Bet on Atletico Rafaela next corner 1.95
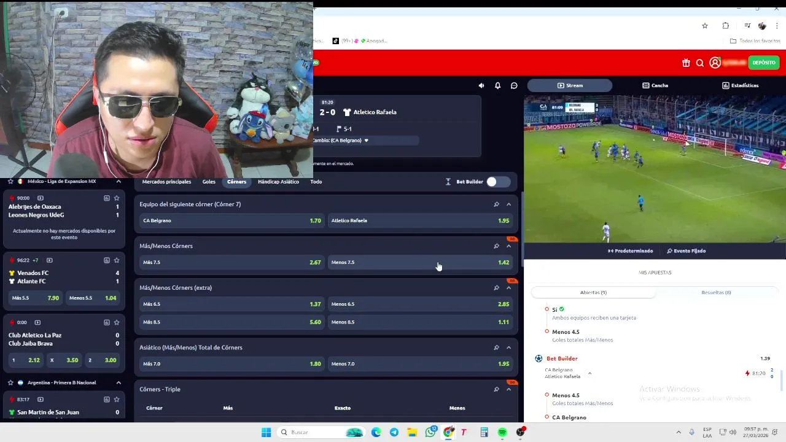 click(x=420, y=220)
